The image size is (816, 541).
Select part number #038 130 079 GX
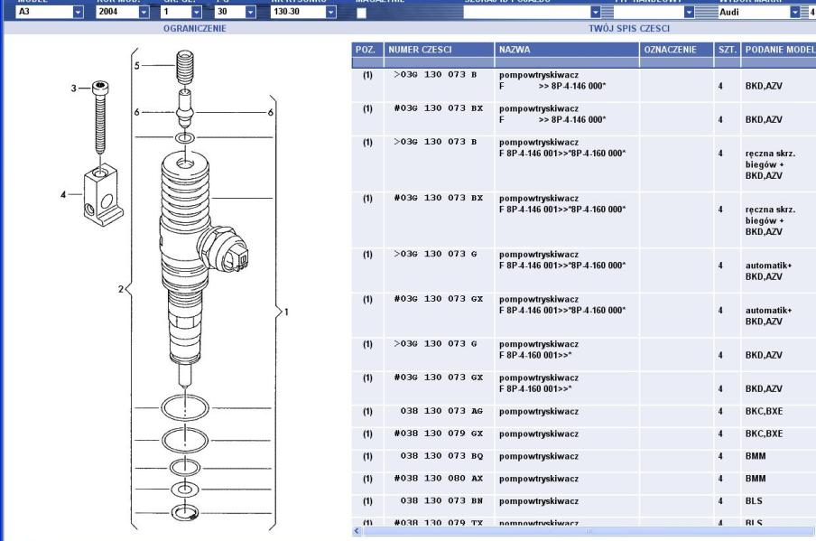[x=438, y=434]
